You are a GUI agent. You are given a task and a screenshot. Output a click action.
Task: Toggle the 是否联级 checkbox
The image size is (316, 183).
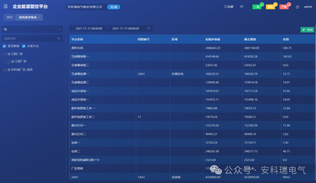4,46
